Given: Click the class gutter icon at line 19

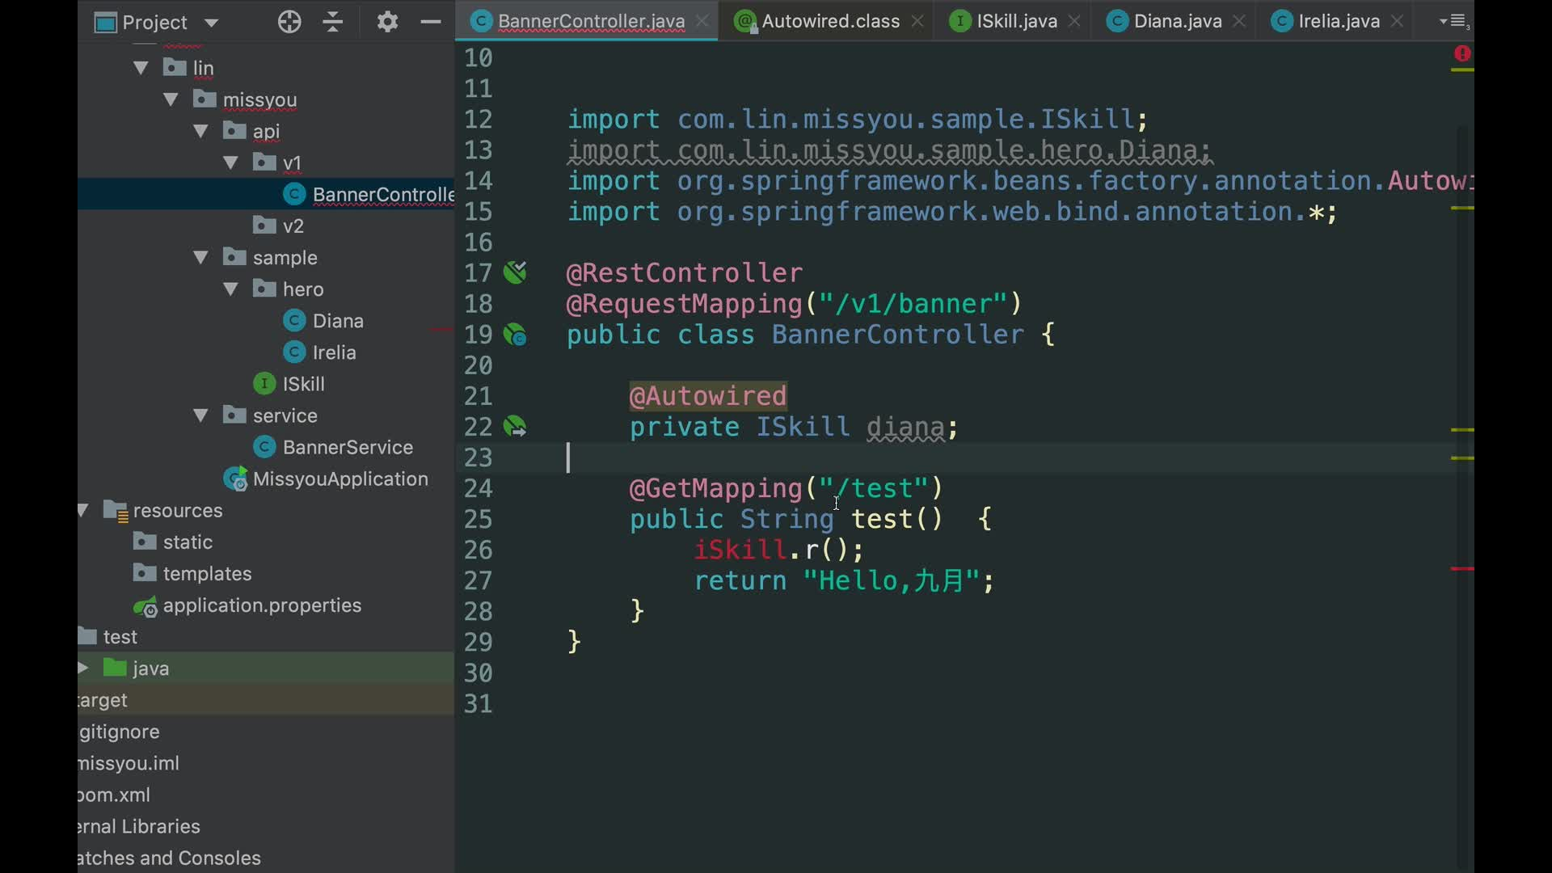Looking at the screenshot, I should [515, 334].
